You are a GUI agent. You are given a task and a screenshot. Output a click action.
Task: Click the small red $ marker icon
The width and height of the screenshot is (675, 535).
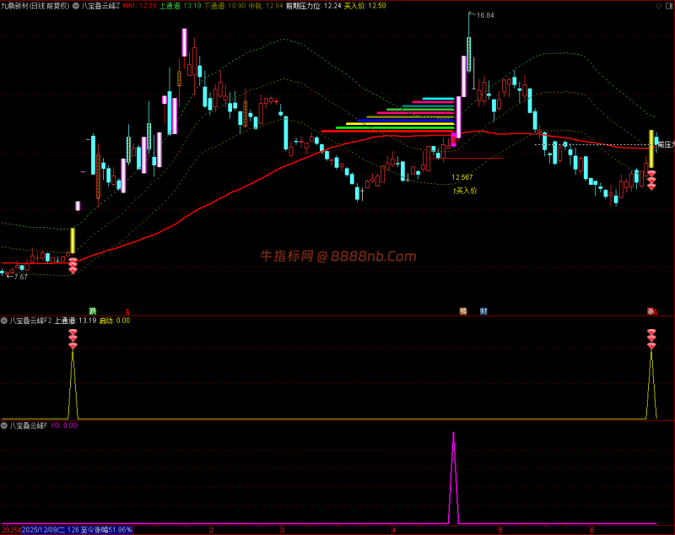(x=127, y=311)
